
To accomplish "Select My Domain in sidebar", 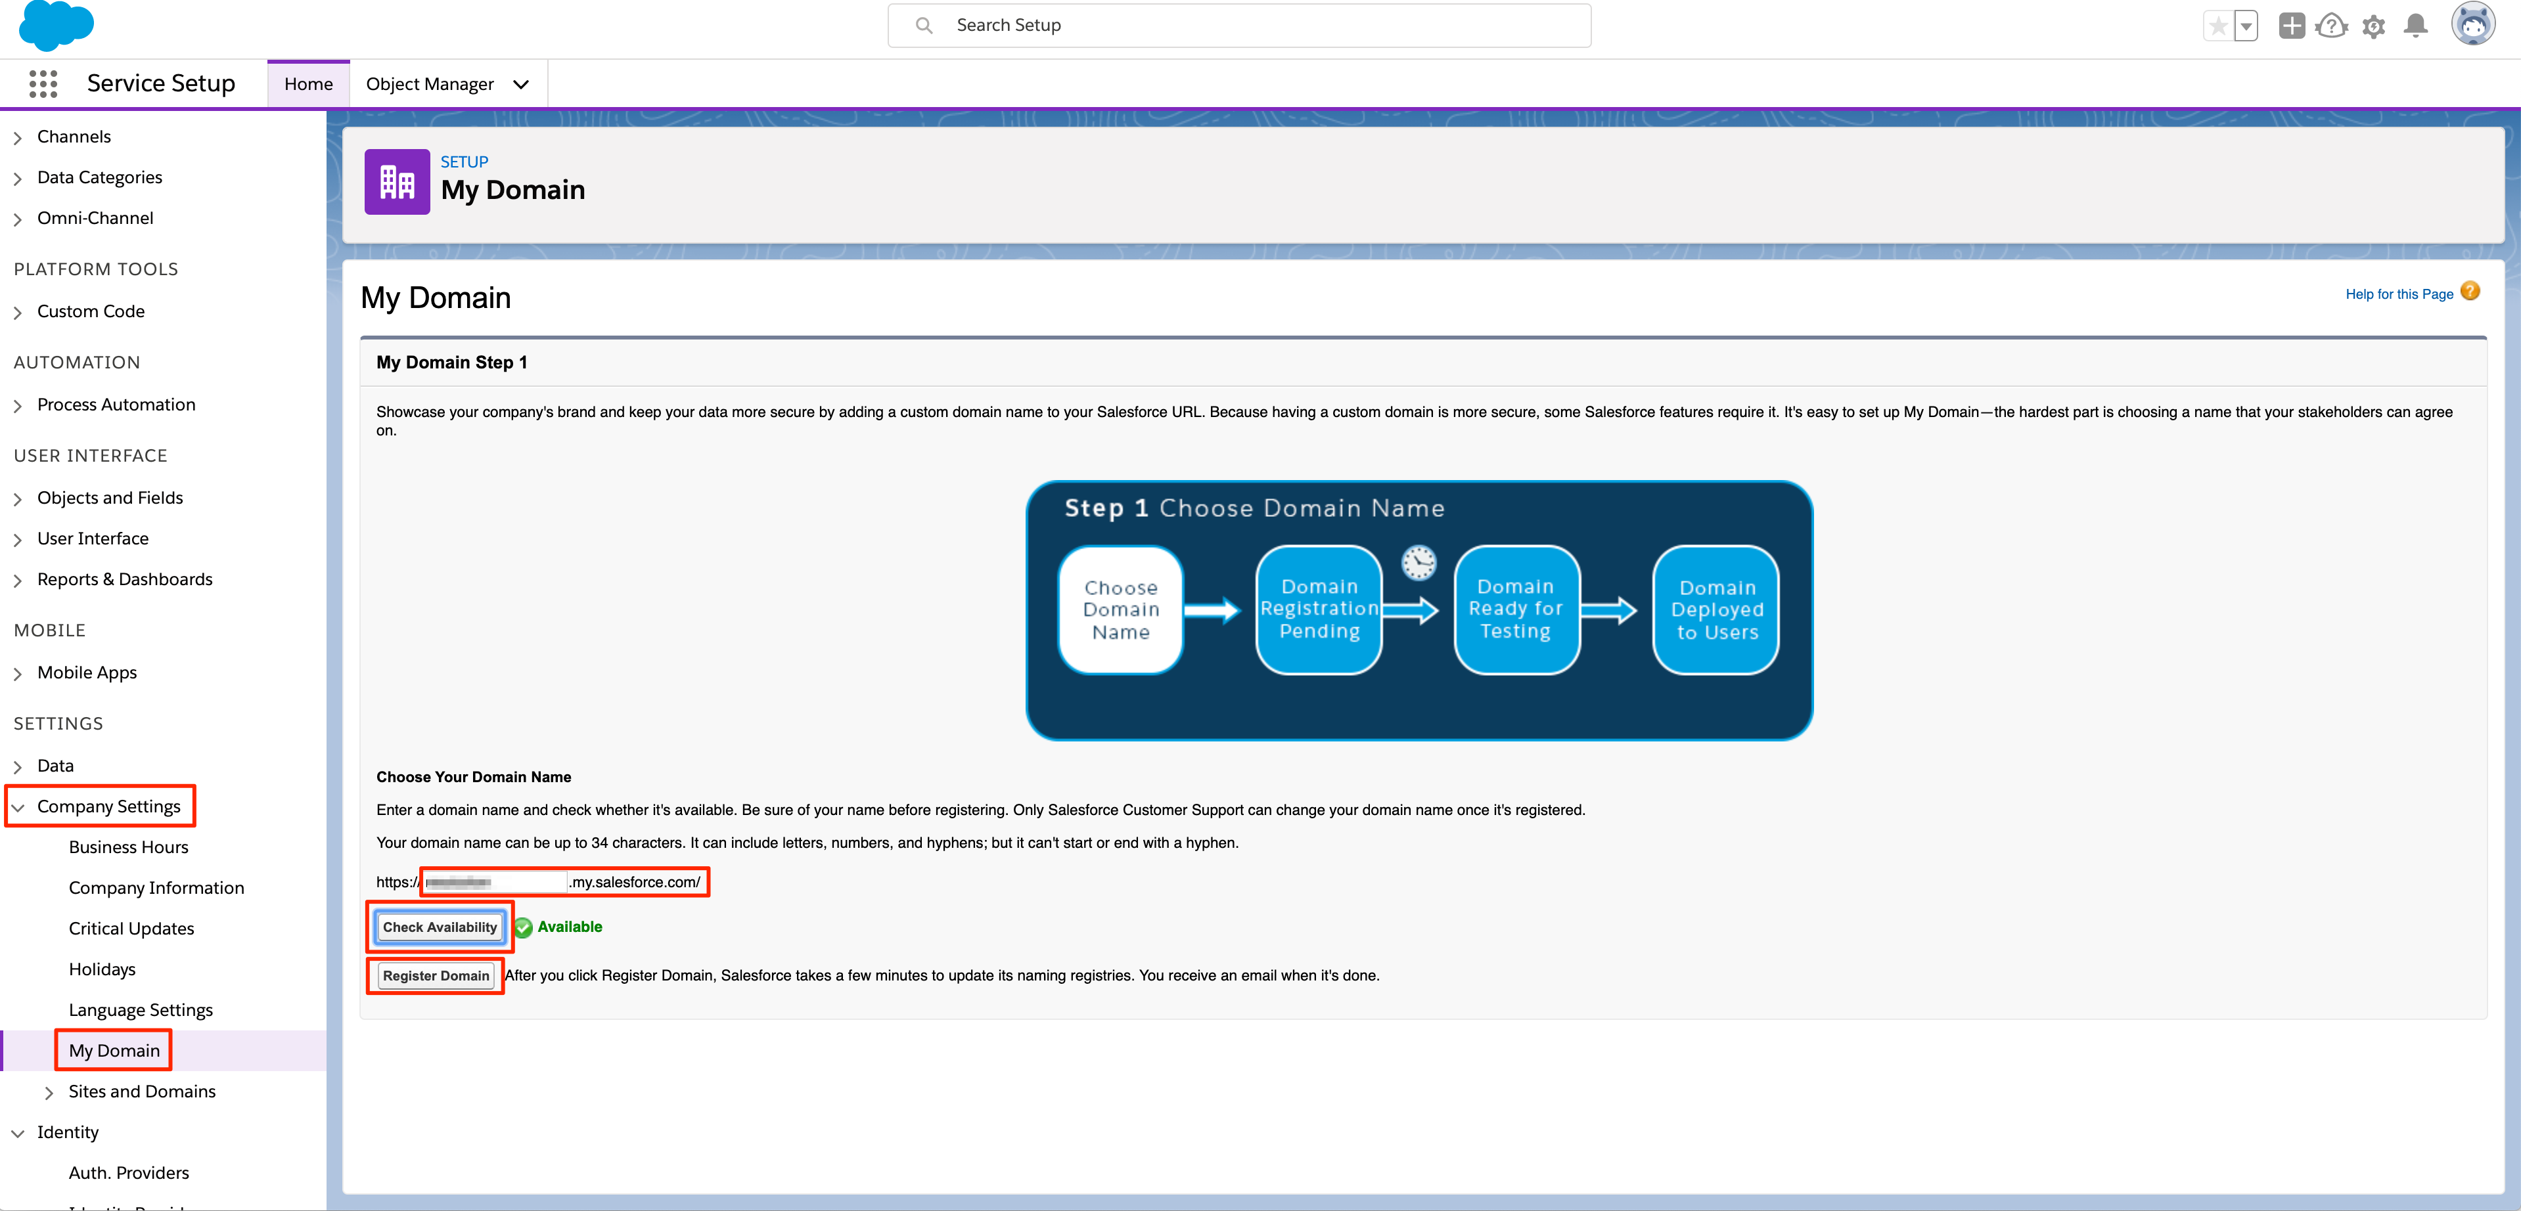I will point(114,1051).
